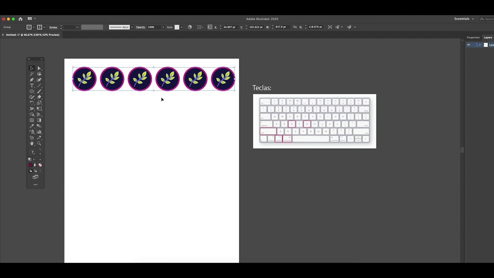This screenshot has height=278, width=494.
Task: Open the Essentials workspace switcher
Action: click(x=464, y=19)
